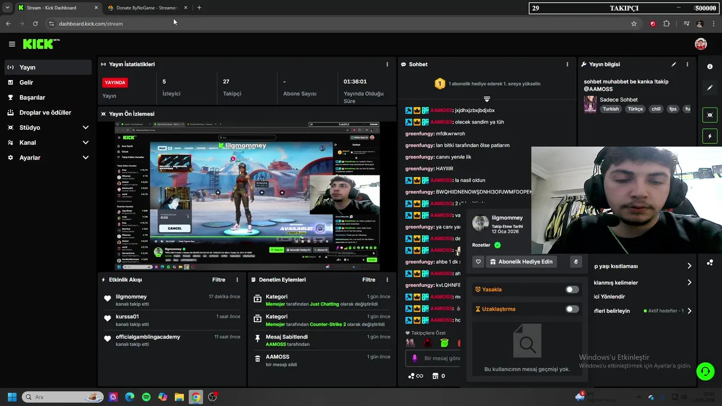The height and width of the screenshot is (406, 722).
Task: Open the green support headset chat
Action: (x=705, y=371)
